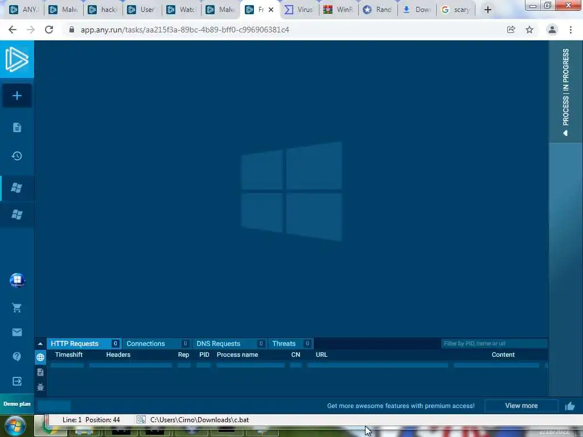Open the help question mark icon

(17, 357)
